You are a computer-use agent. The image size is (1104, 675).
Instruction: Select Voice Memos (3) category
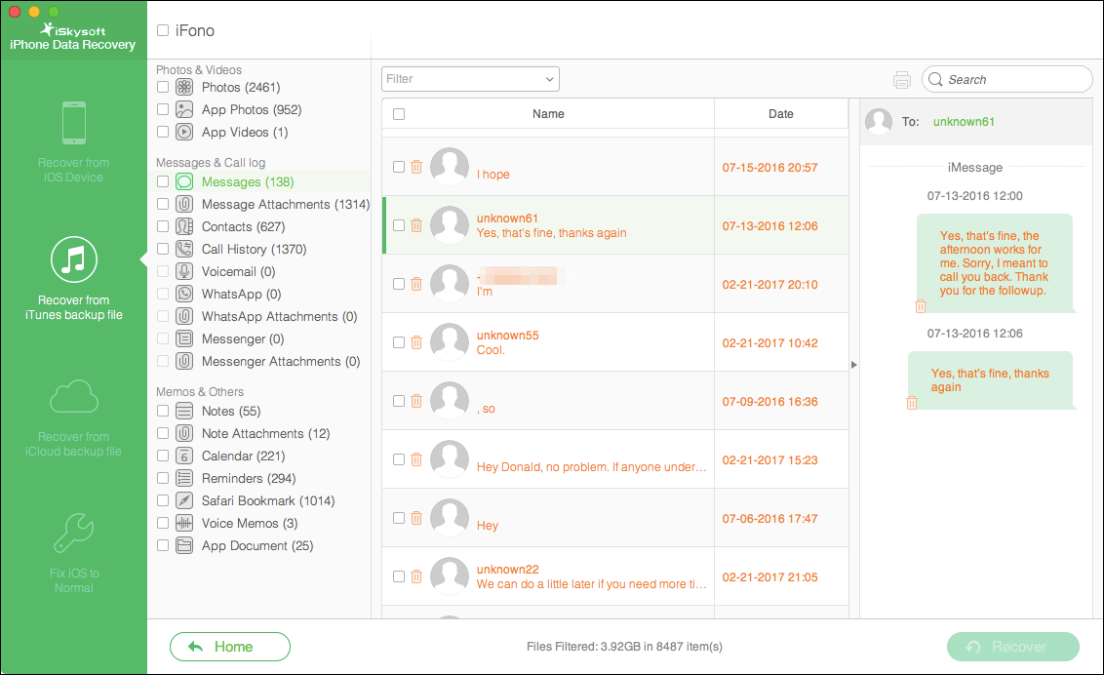point(250,524)
